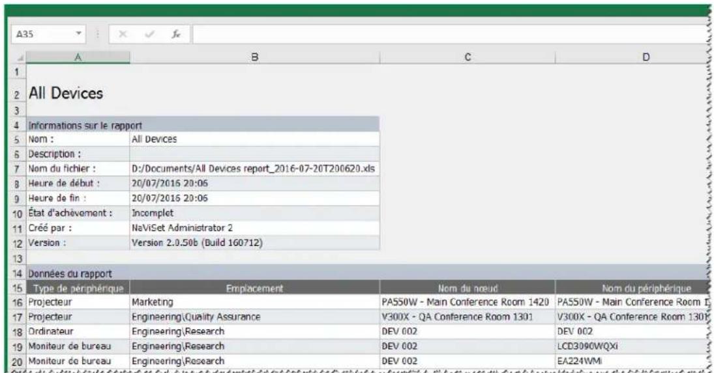This screenshot has width=714, height=373.
Task: Click the file path D:/Documents cell
Action: point(254,169)
